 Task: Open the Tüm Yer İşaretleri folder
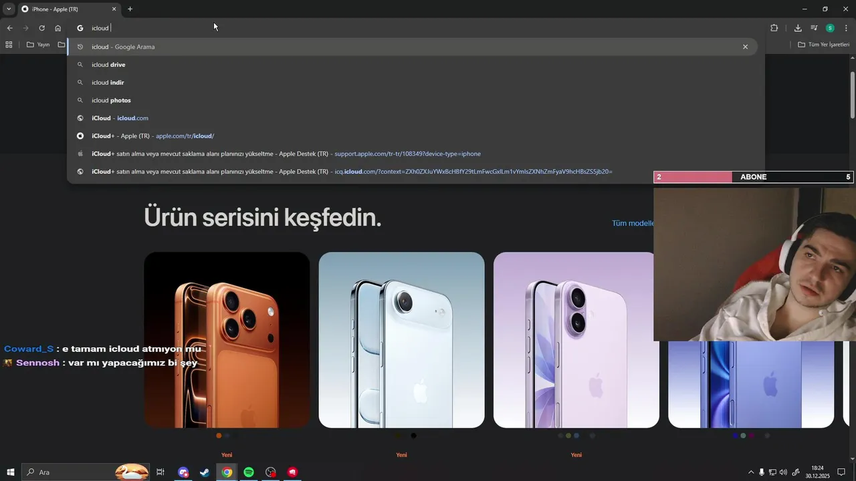click(x=823, y=45)
